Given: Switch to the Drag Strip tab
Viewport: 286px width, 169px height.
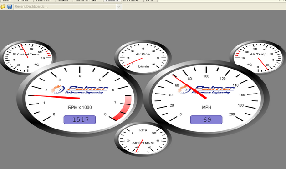Looking at the screenshot, I should tap(133, 0).
